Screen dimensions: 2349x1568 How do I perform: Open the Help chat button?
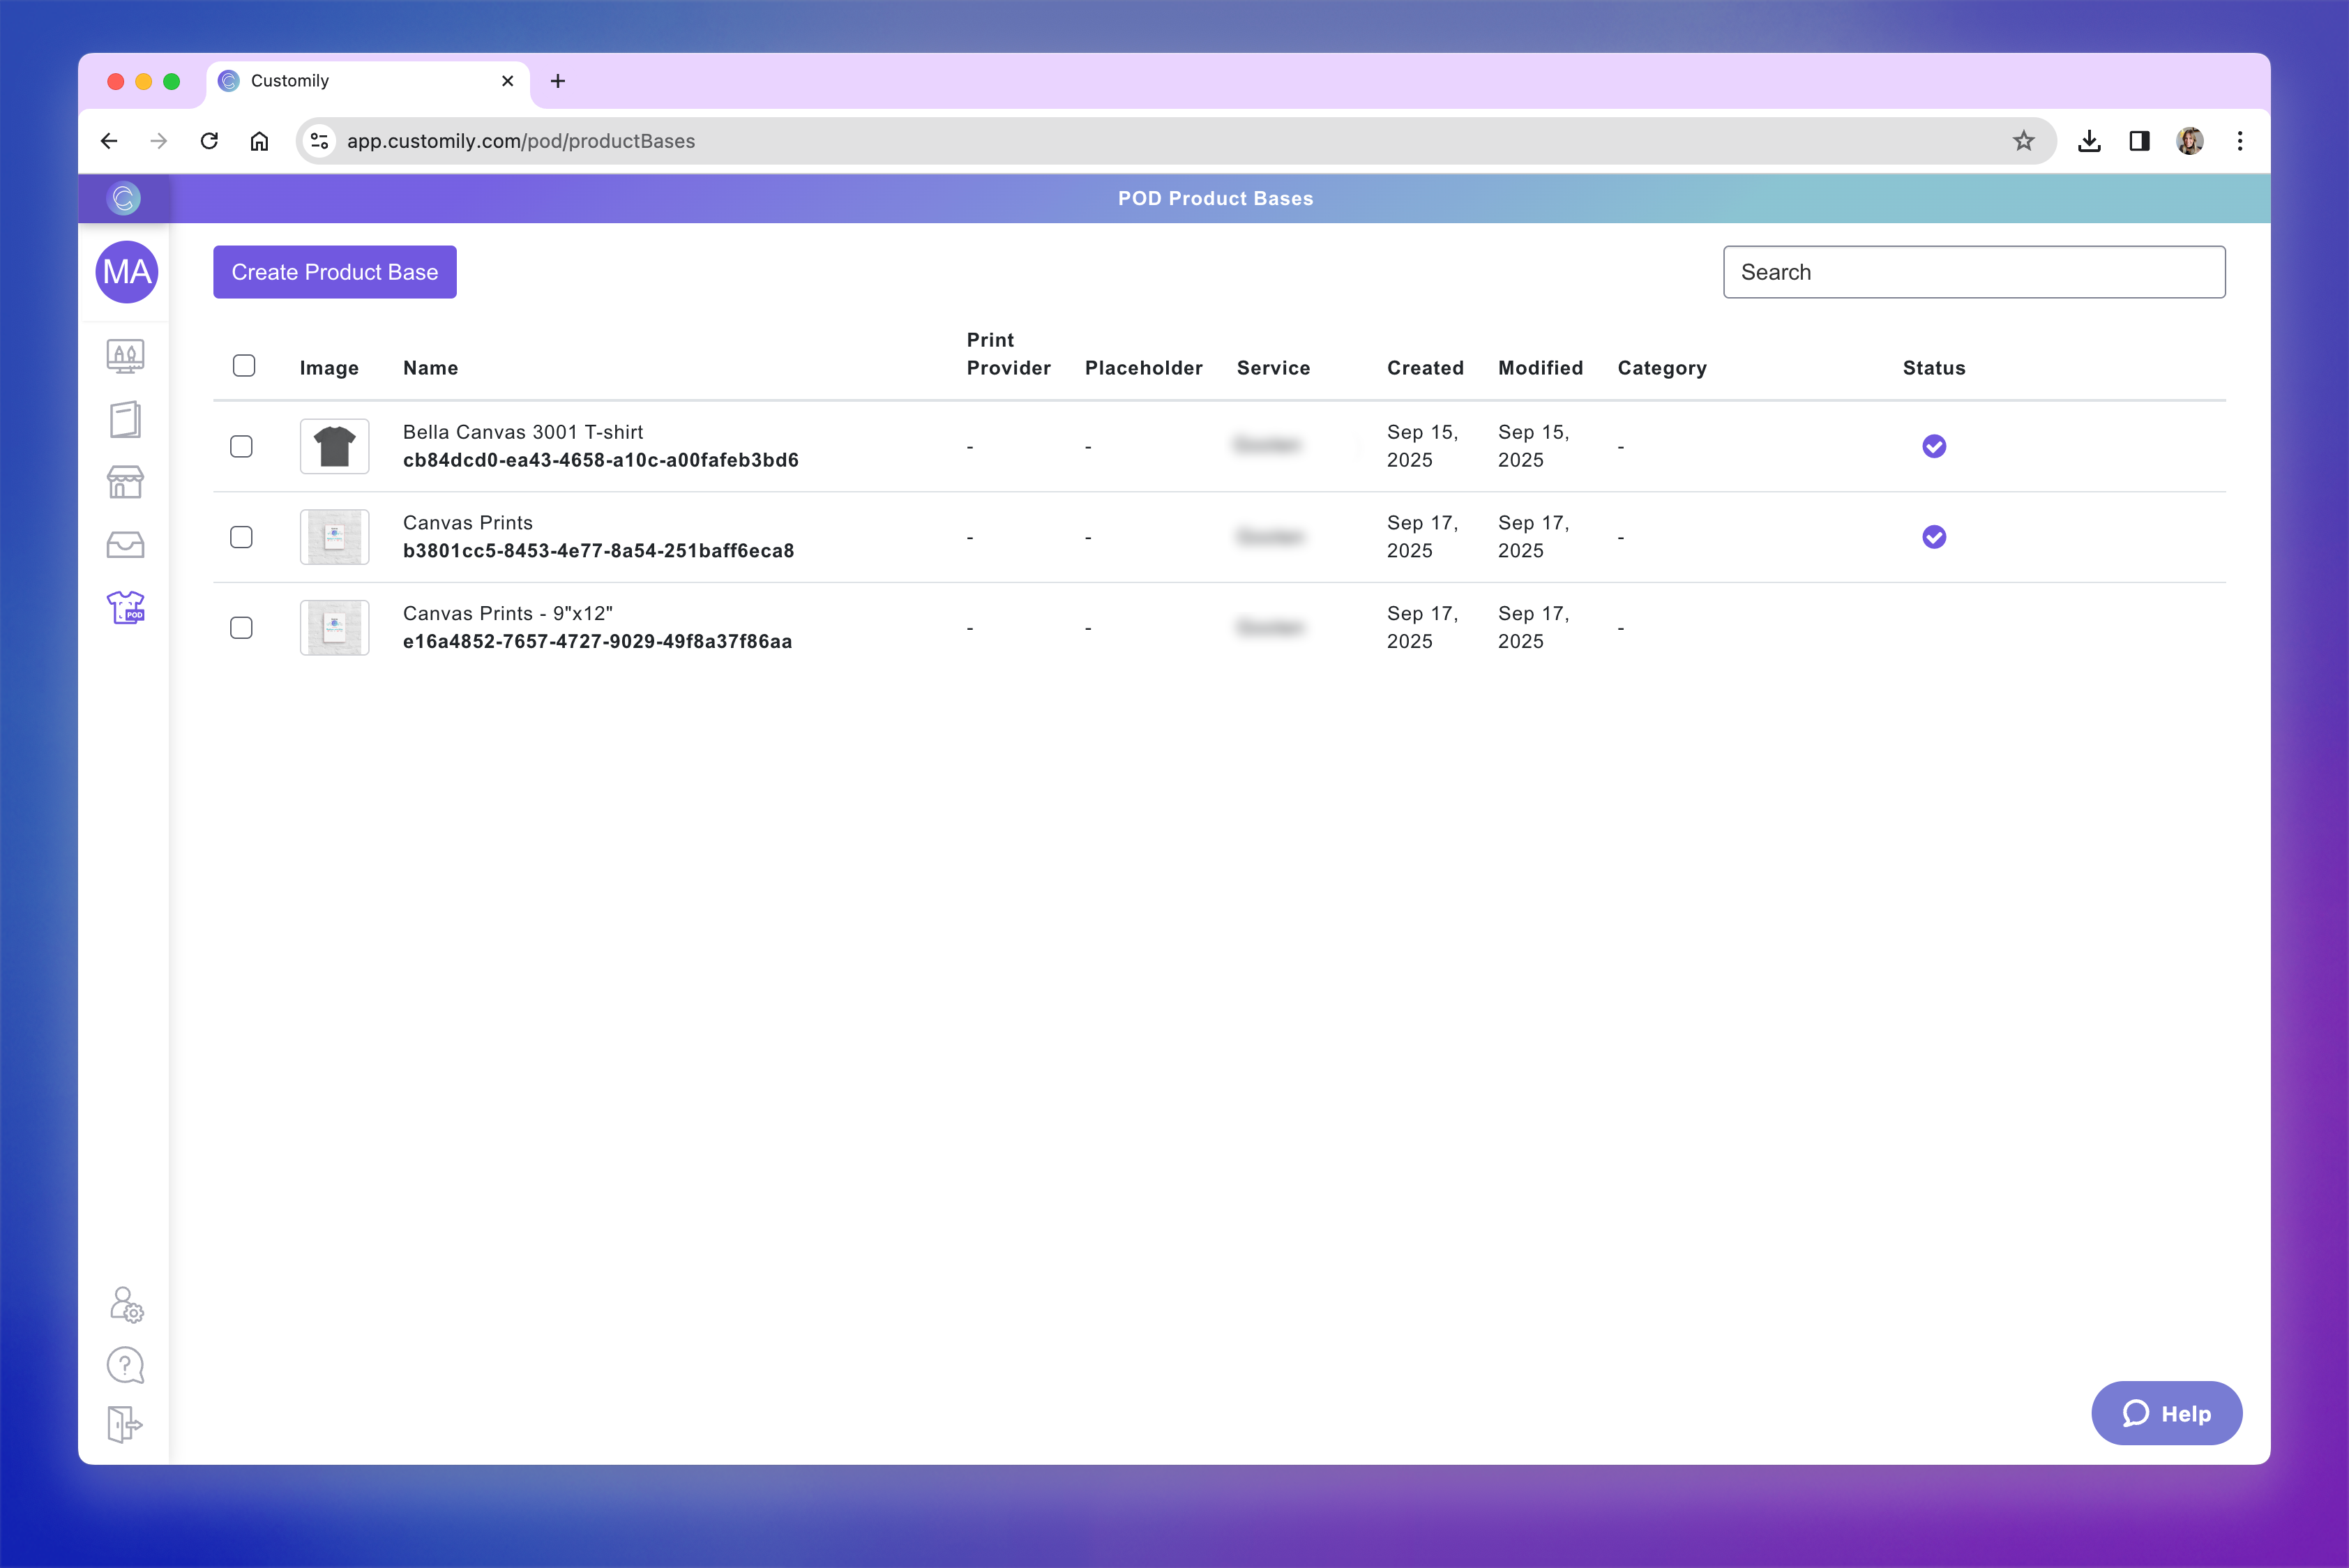tap(2166, 1413)
